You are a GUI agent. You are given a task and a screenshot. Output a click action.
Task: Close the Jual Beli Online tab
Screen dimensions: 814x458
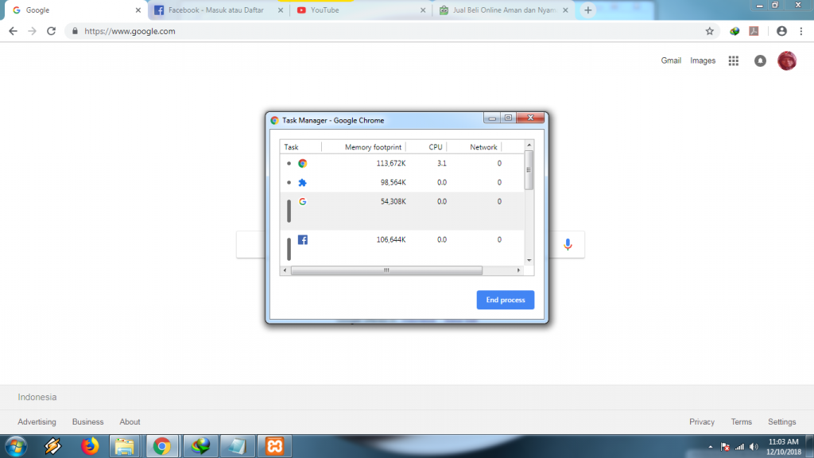click(x=565, y=10)
